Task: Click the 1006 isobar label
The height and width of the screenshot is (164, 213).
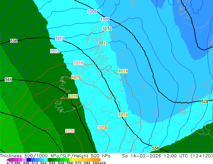Action: [92, 11]
